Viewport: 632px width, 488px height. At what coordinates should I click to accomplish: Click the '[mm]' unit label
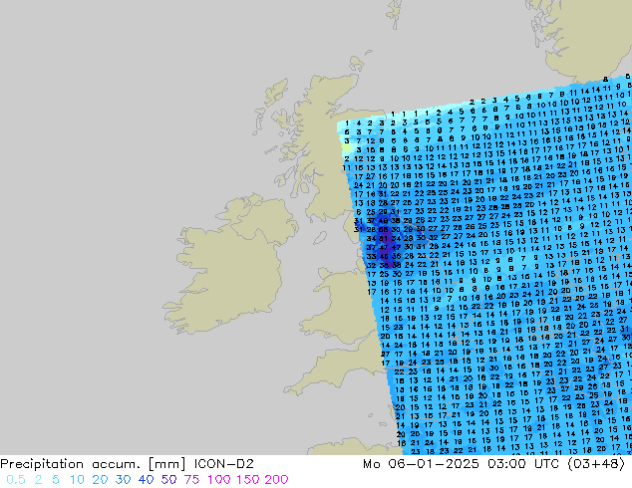point(167,464)
